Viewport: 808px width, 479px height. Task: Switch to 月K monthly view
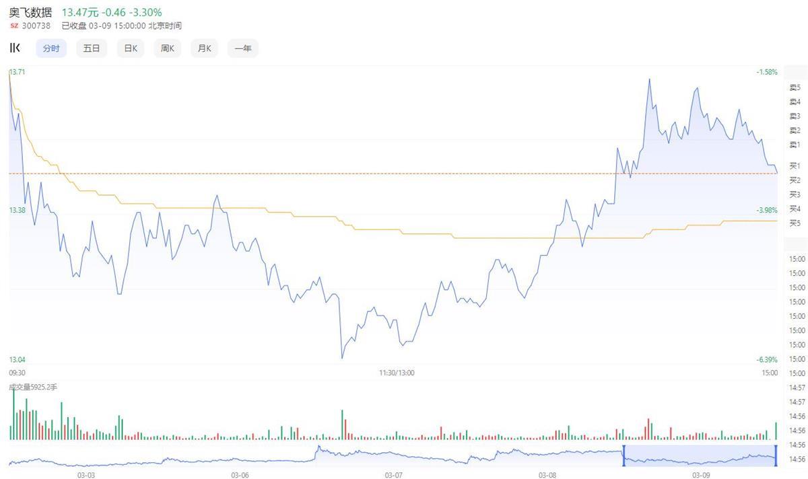[204, 48]
